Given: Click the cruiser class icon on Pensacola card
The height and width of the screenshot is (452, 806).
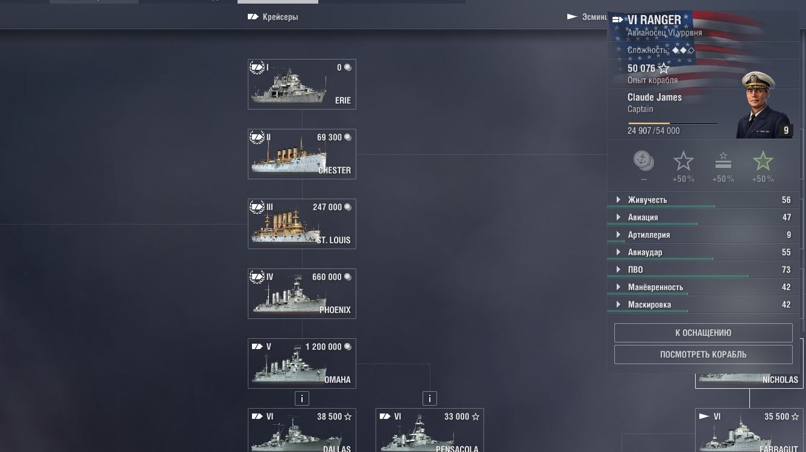Looking at the screenshot, I should [x=385, y=416].
